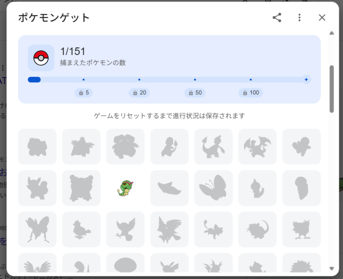Click the Poké Ball icon beside 1/151
This screenshot has width=343, height=279.
coord(41,58)
